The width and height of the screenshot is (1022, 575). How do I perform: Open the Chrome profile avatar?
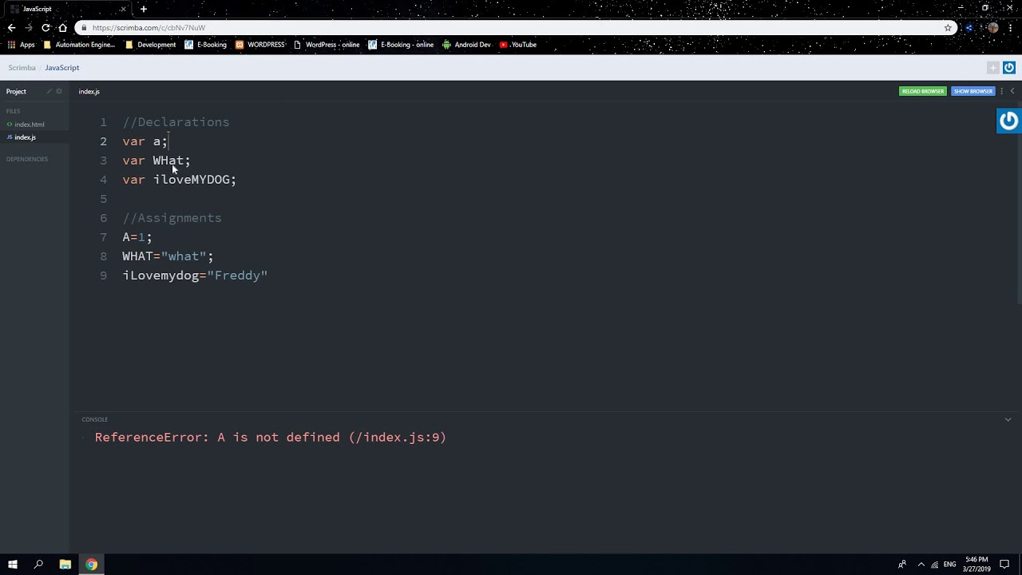tap(992, 27)
